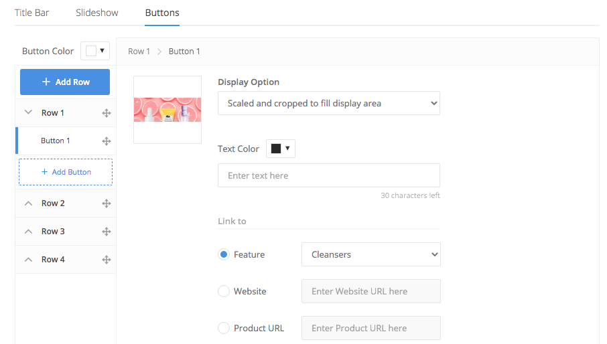Viewport: 607px width, 344px height.
Task: Choose the Product URL radio button
Action: (224, 328)
